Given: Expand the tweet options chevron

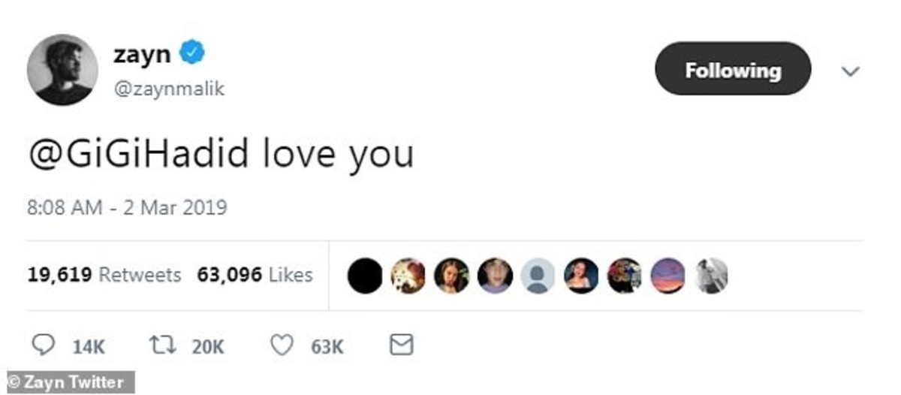Looking at the screenshot, I should [x=851, y=71].
